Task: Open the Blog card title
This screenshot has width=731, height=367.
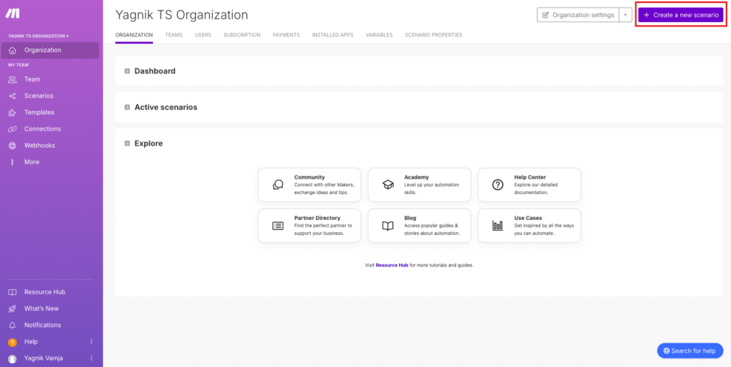Action: [410, 218]
